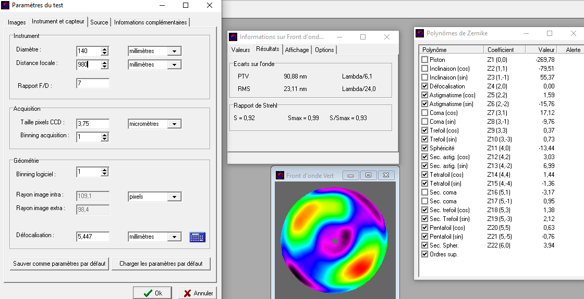The image size is (584, 299).
Task: Click the Taille pixels CCD field
Action: click(93, 124)
